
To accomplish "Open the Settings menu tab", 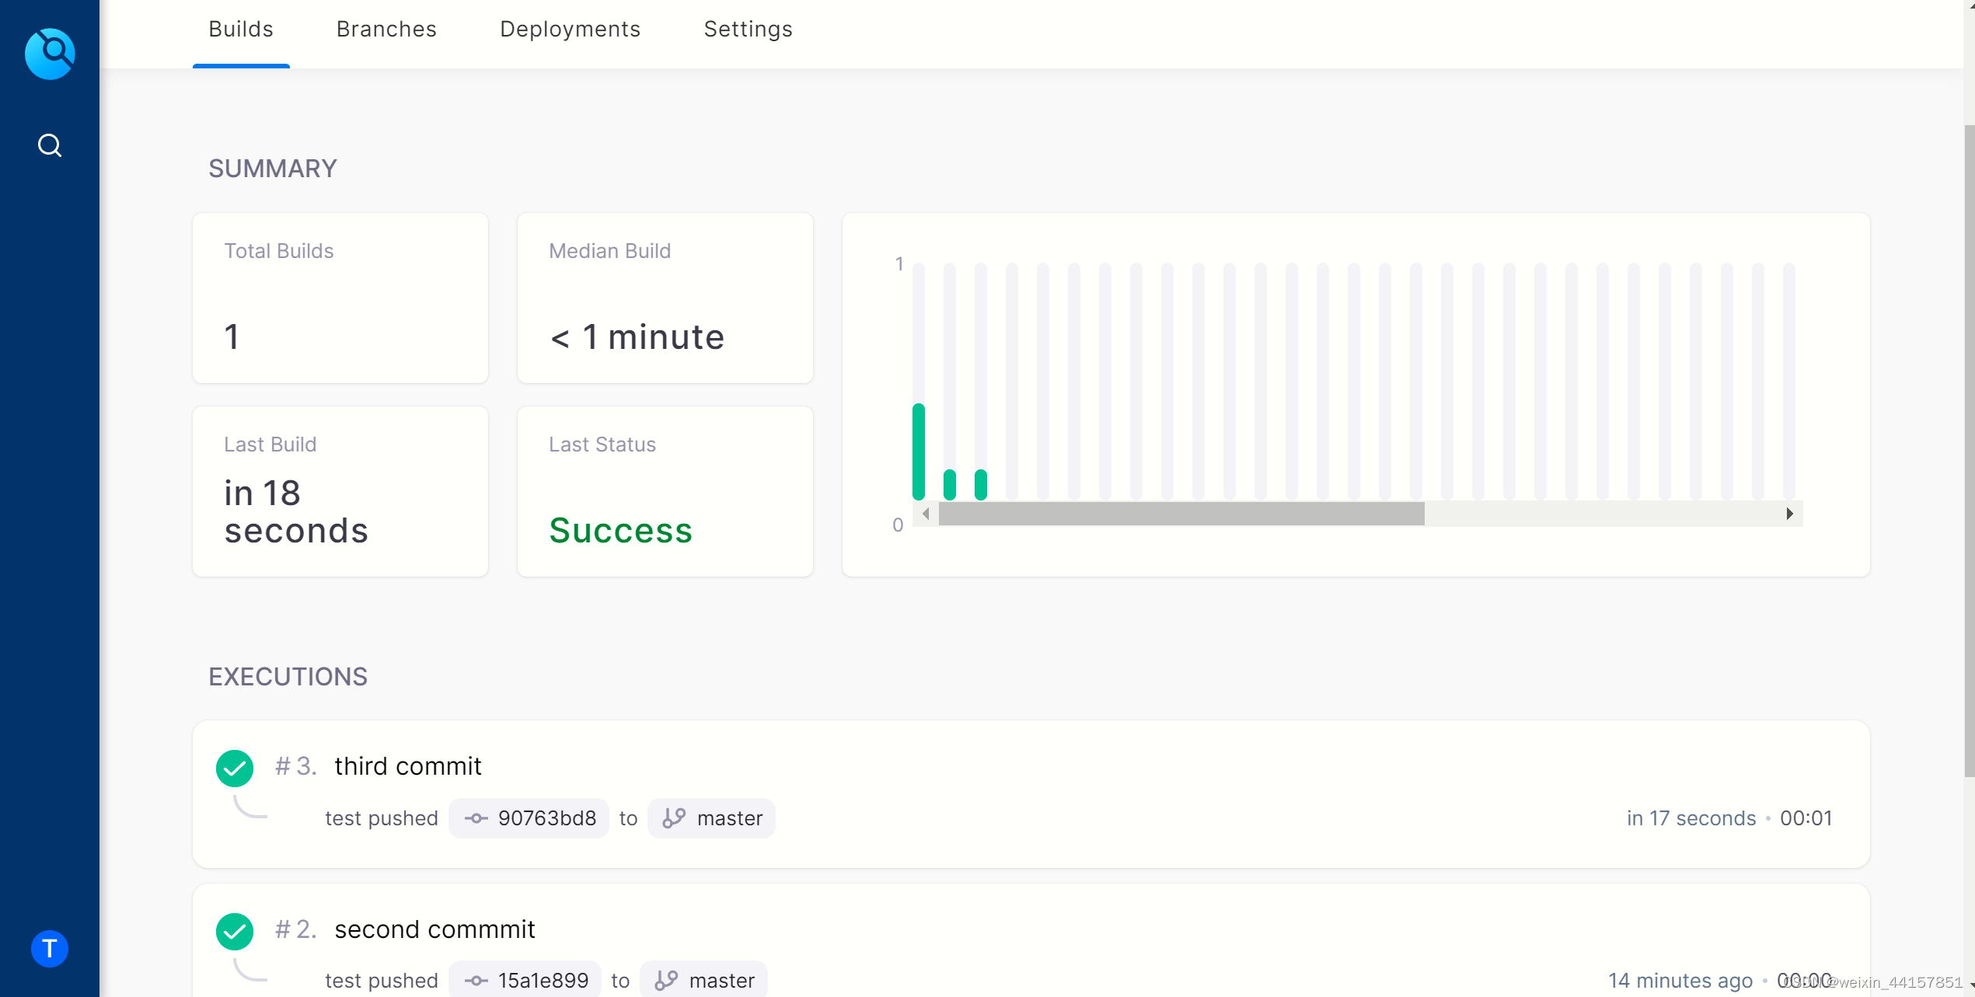I will (749, 30).
